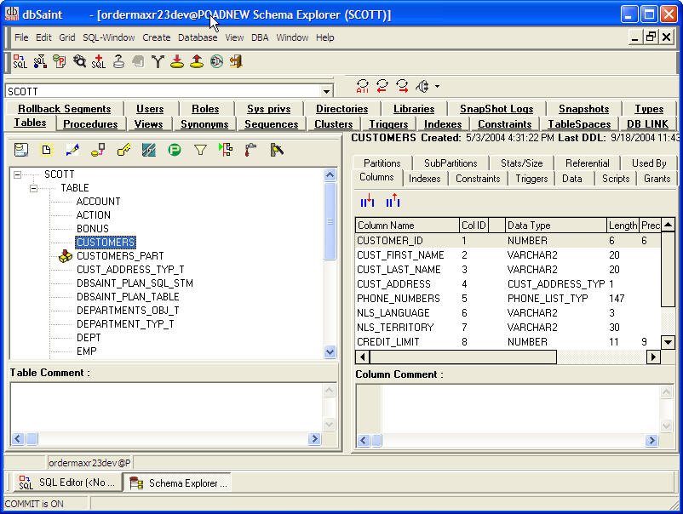Click the move column up icon
This screenshot has height=514, width=683.
393,201
